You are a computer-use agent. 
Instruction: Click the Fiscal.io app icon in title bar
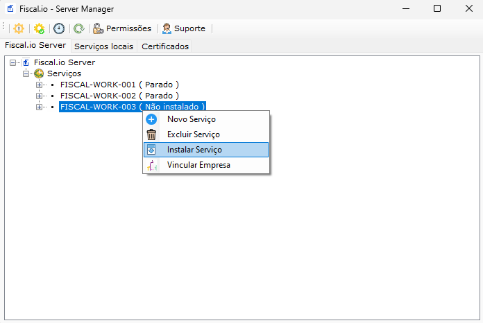point(10,8)
